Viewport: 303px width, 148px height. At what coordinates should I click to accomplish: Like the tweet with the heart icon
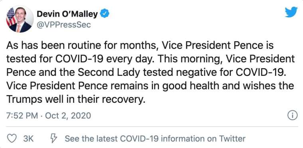click(x=12, y=138)
